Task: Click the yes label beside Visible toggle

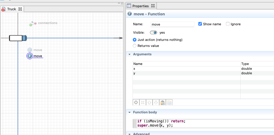Action: 162,32
